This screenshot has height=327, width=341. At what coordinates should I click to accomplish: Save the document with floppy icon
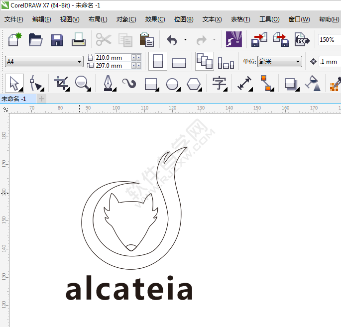click(57, 40)
